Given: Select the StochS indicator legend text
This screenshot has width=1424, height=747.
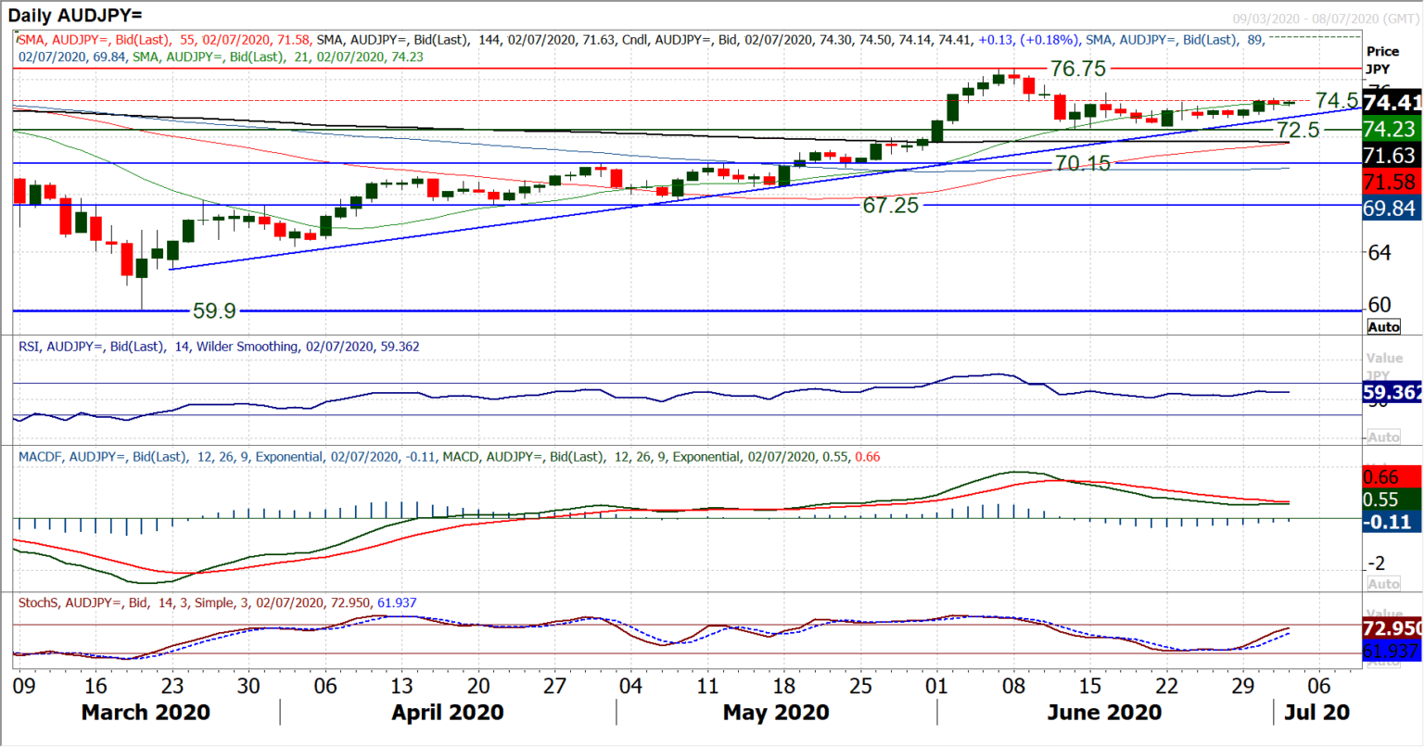Looking at the screenshot, I should [x=217, y=602].
